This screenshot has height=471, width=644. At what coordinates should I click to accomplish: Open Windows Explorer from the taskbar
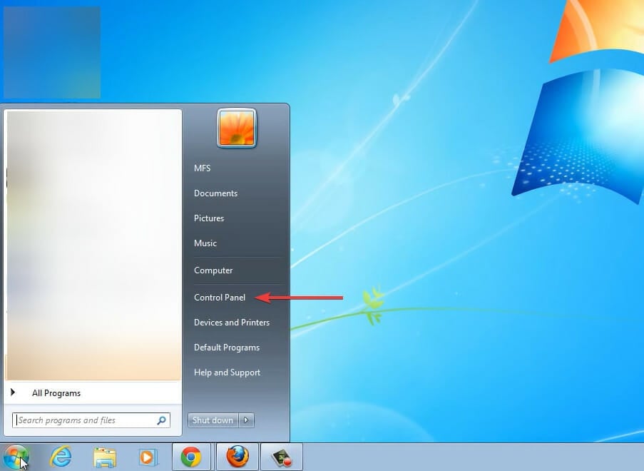(x=105, y=456)
